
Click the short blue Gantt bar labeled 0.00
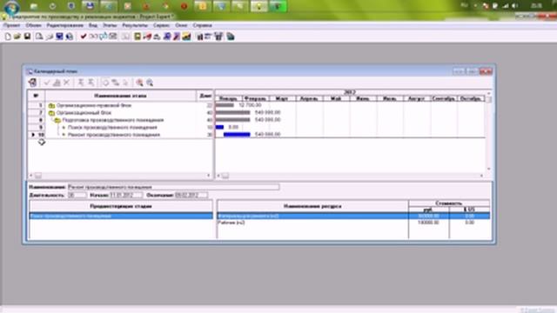pyautogui.click(x=219, y=127)
